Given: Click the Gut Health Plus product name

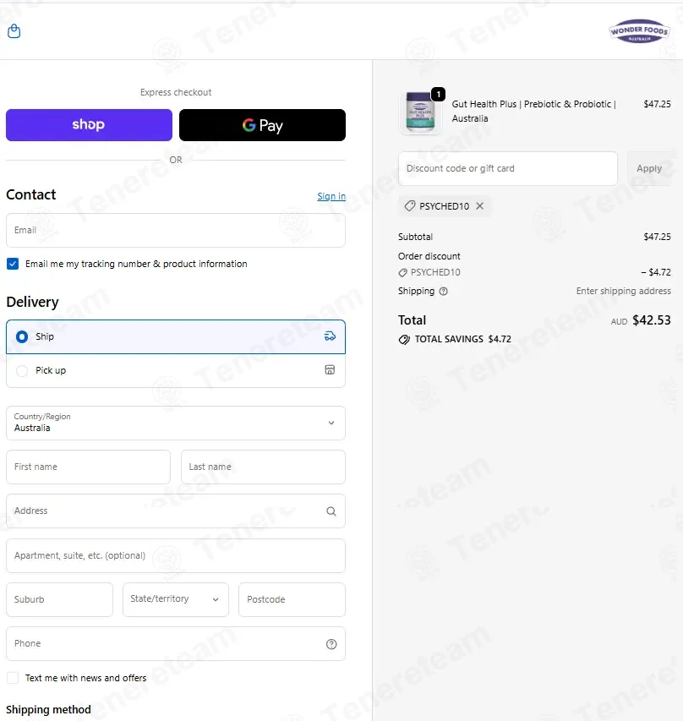Looking at the screenshot, I should tap(533, 112).
